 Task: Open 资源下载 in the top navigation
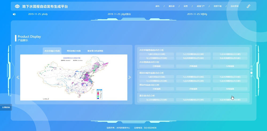218,6
